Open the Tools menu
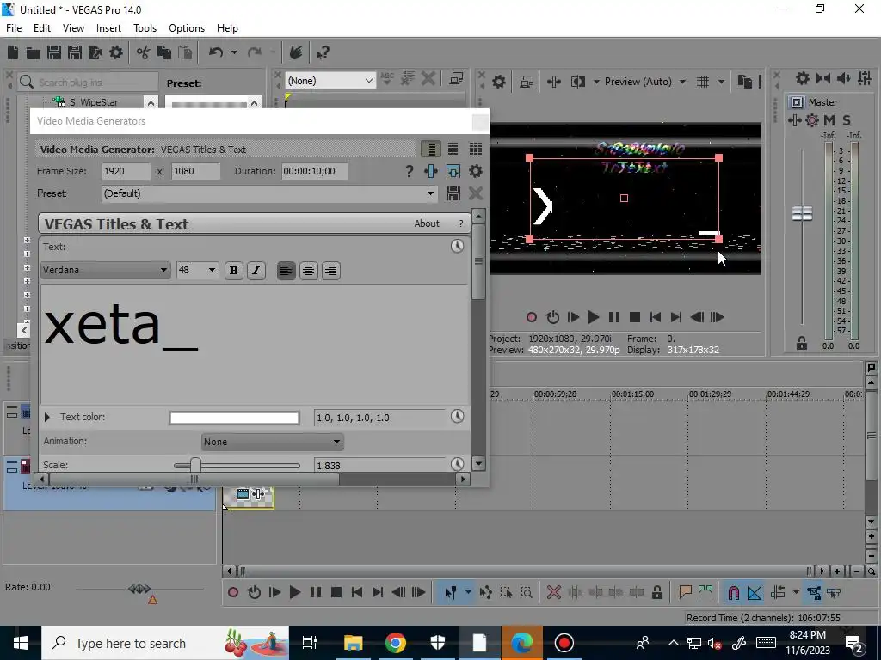This screenshot has width=881, height=660. click(x=145, y=28)
